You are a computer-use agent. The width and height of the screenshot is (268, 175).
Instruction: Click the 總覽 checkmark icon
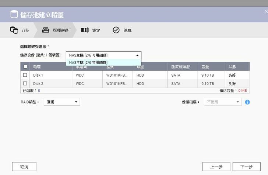point(116,30)
